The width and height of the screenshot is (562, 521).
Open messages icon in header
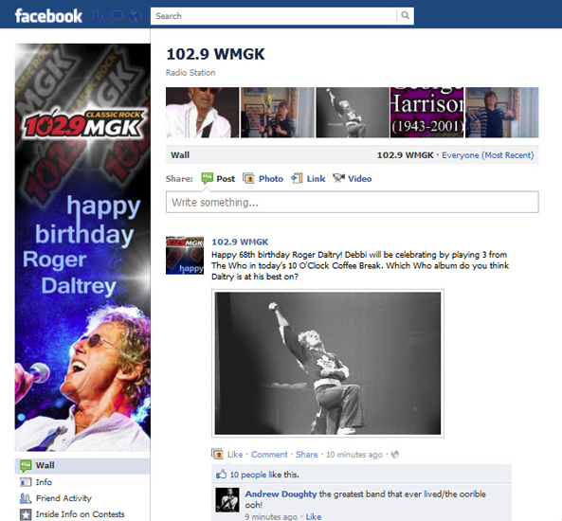116,16
